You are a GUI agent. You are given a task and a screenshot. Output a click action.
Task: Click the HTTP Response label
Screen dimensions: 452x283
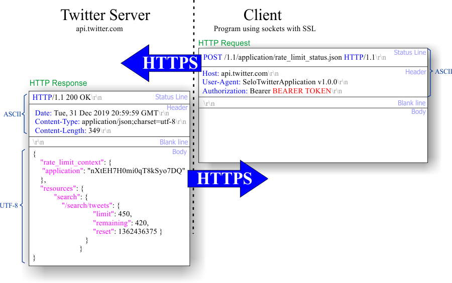pos(58,83)
